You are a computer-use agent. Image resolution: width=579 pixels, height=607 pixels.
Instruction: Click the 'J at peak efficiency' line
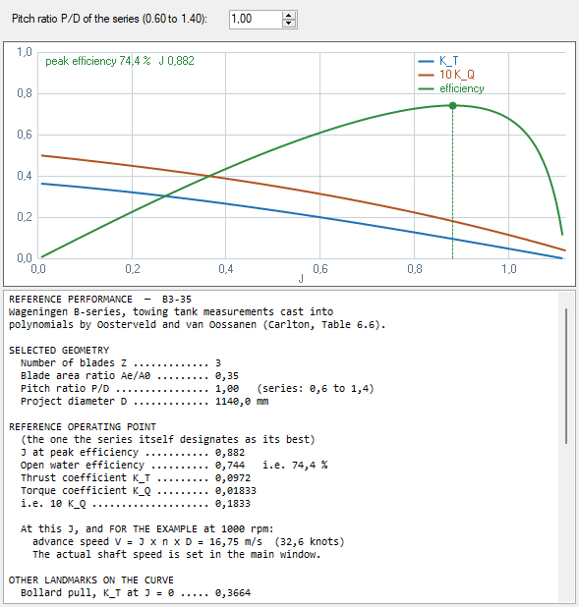pyautogui.click(x=133, y=453)
